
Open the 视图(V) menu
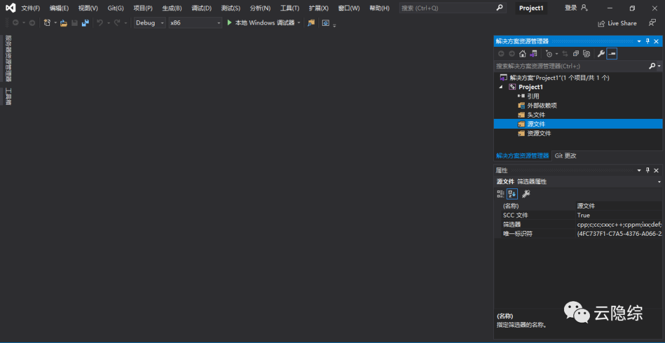coord(88,8)
